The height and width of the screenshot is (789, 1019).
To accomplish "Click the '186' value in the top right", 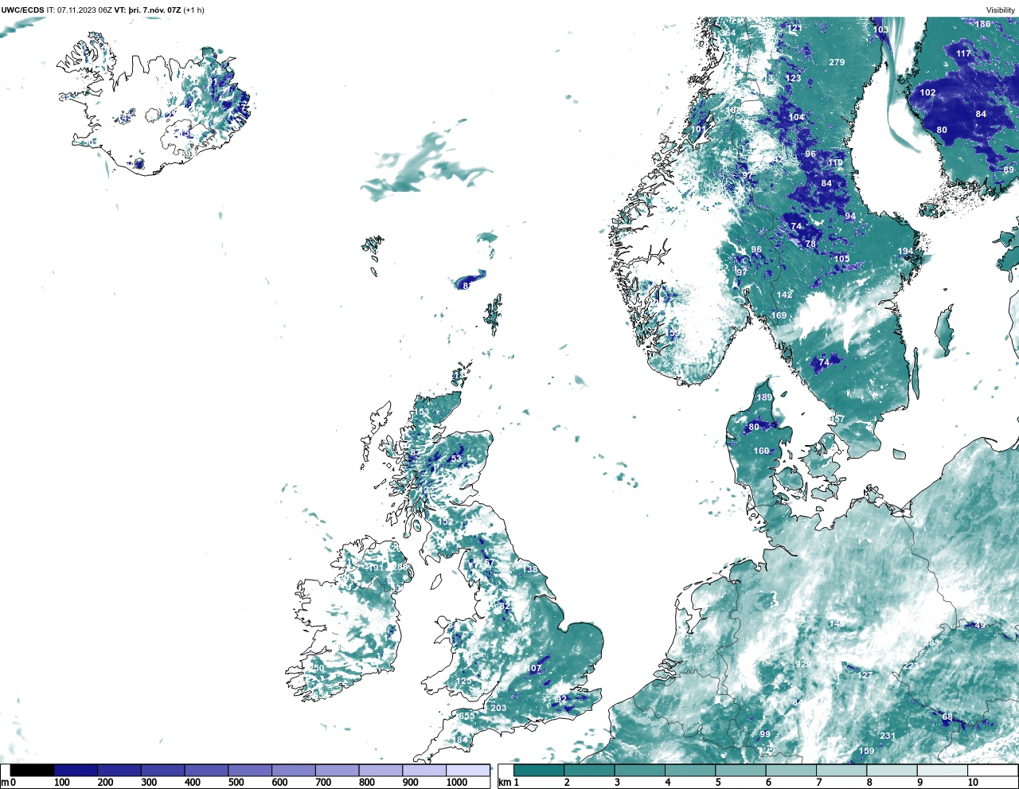I will click(983, 24).
